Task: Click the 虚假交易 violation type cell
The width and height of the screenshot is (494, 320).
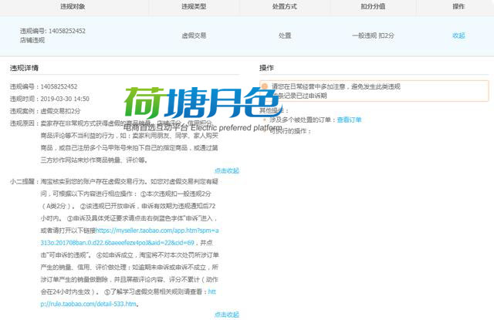Action: pos(194,35)
